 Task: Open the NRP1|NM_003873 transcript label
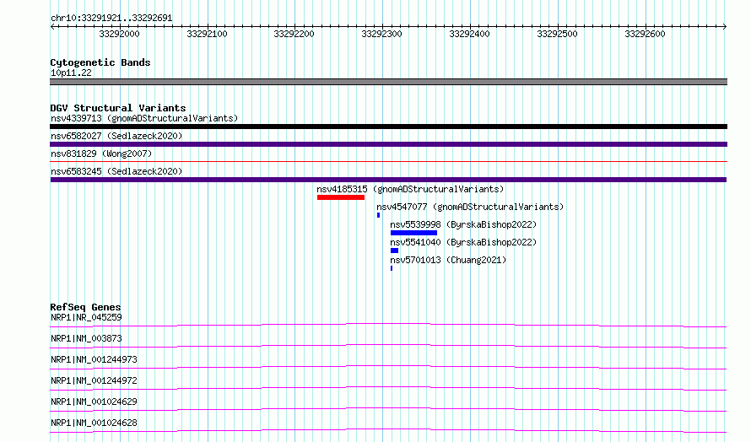tap(86, 338)
